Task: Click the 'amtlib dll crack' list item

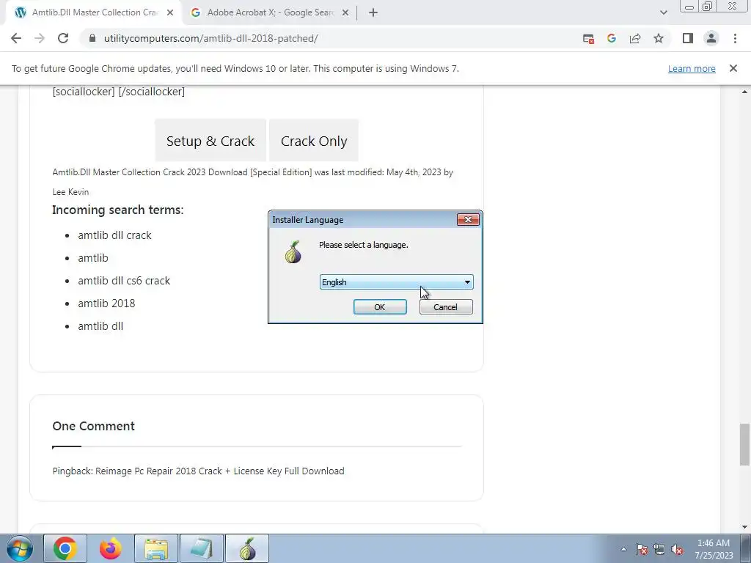Action: tap(114, 235)
